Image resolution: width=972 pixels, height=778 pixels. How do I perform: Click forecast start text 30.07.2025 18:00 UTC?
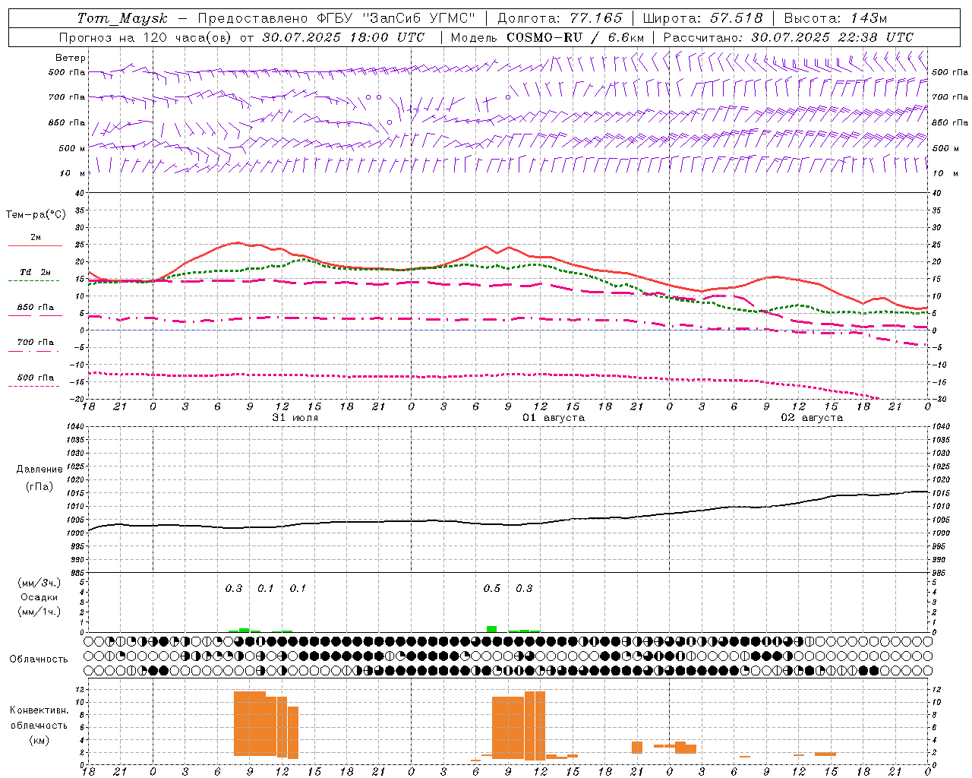click(343, 37)
